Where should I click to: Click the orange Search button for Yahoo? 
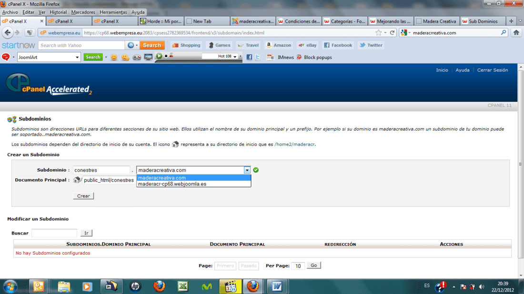(152, 45)
